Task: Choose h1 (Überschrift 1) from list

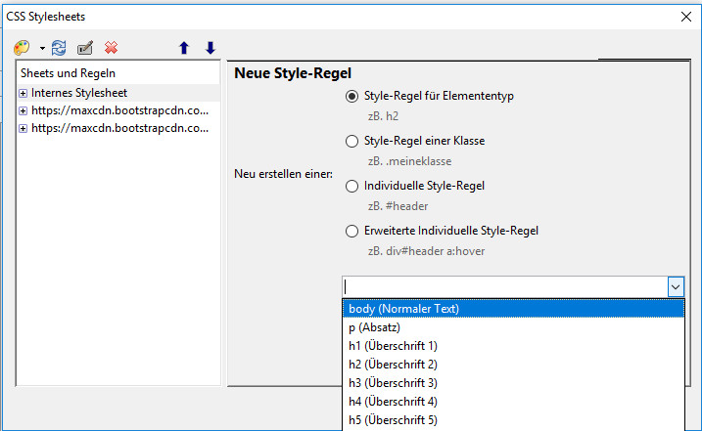Action: 513,346
